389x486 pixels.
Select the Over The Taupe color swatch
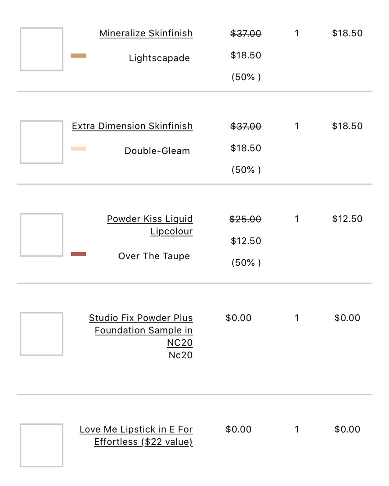[79, 254]
